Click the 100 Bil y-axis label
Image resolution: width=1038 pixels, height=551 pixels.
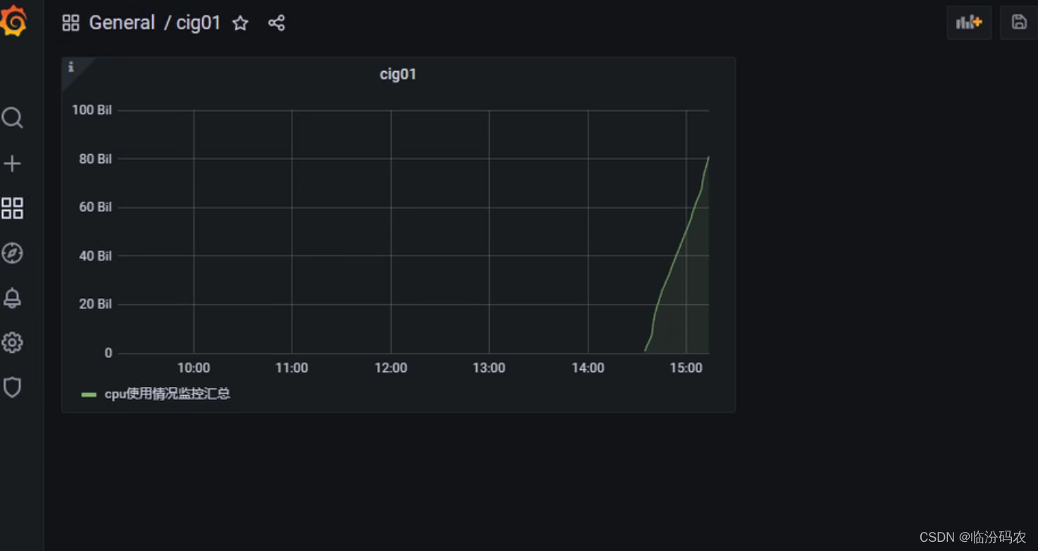click(92, 110)
